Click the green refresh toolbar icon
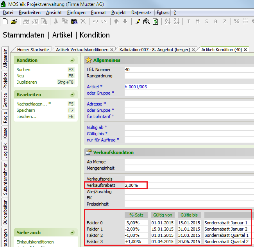 [155, 21]
